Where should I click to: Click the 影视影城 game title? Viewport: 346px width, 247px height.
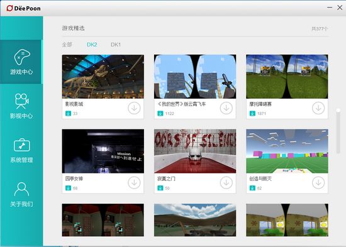coord(74,104)
